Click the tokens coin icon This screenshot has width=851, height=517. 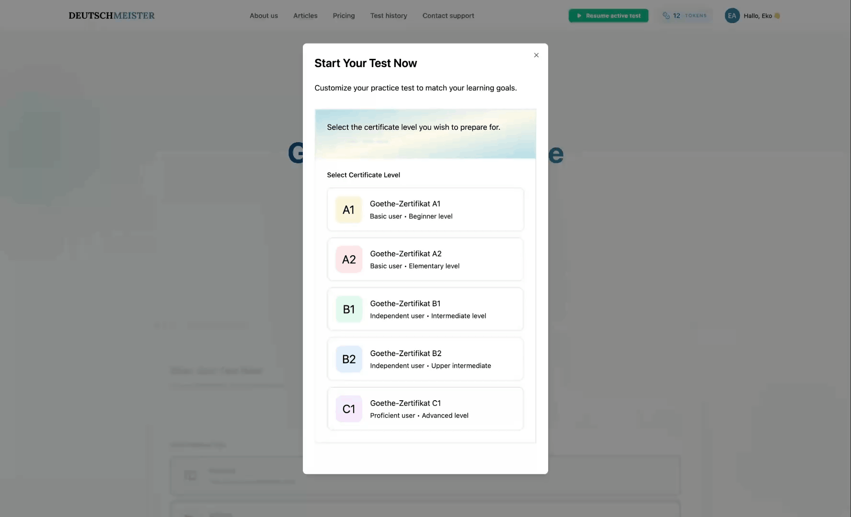coord(666,16)
